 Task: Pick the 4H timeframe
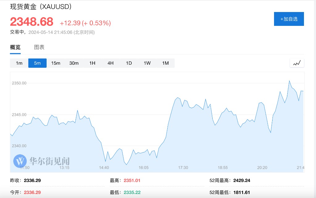point(110,63)
